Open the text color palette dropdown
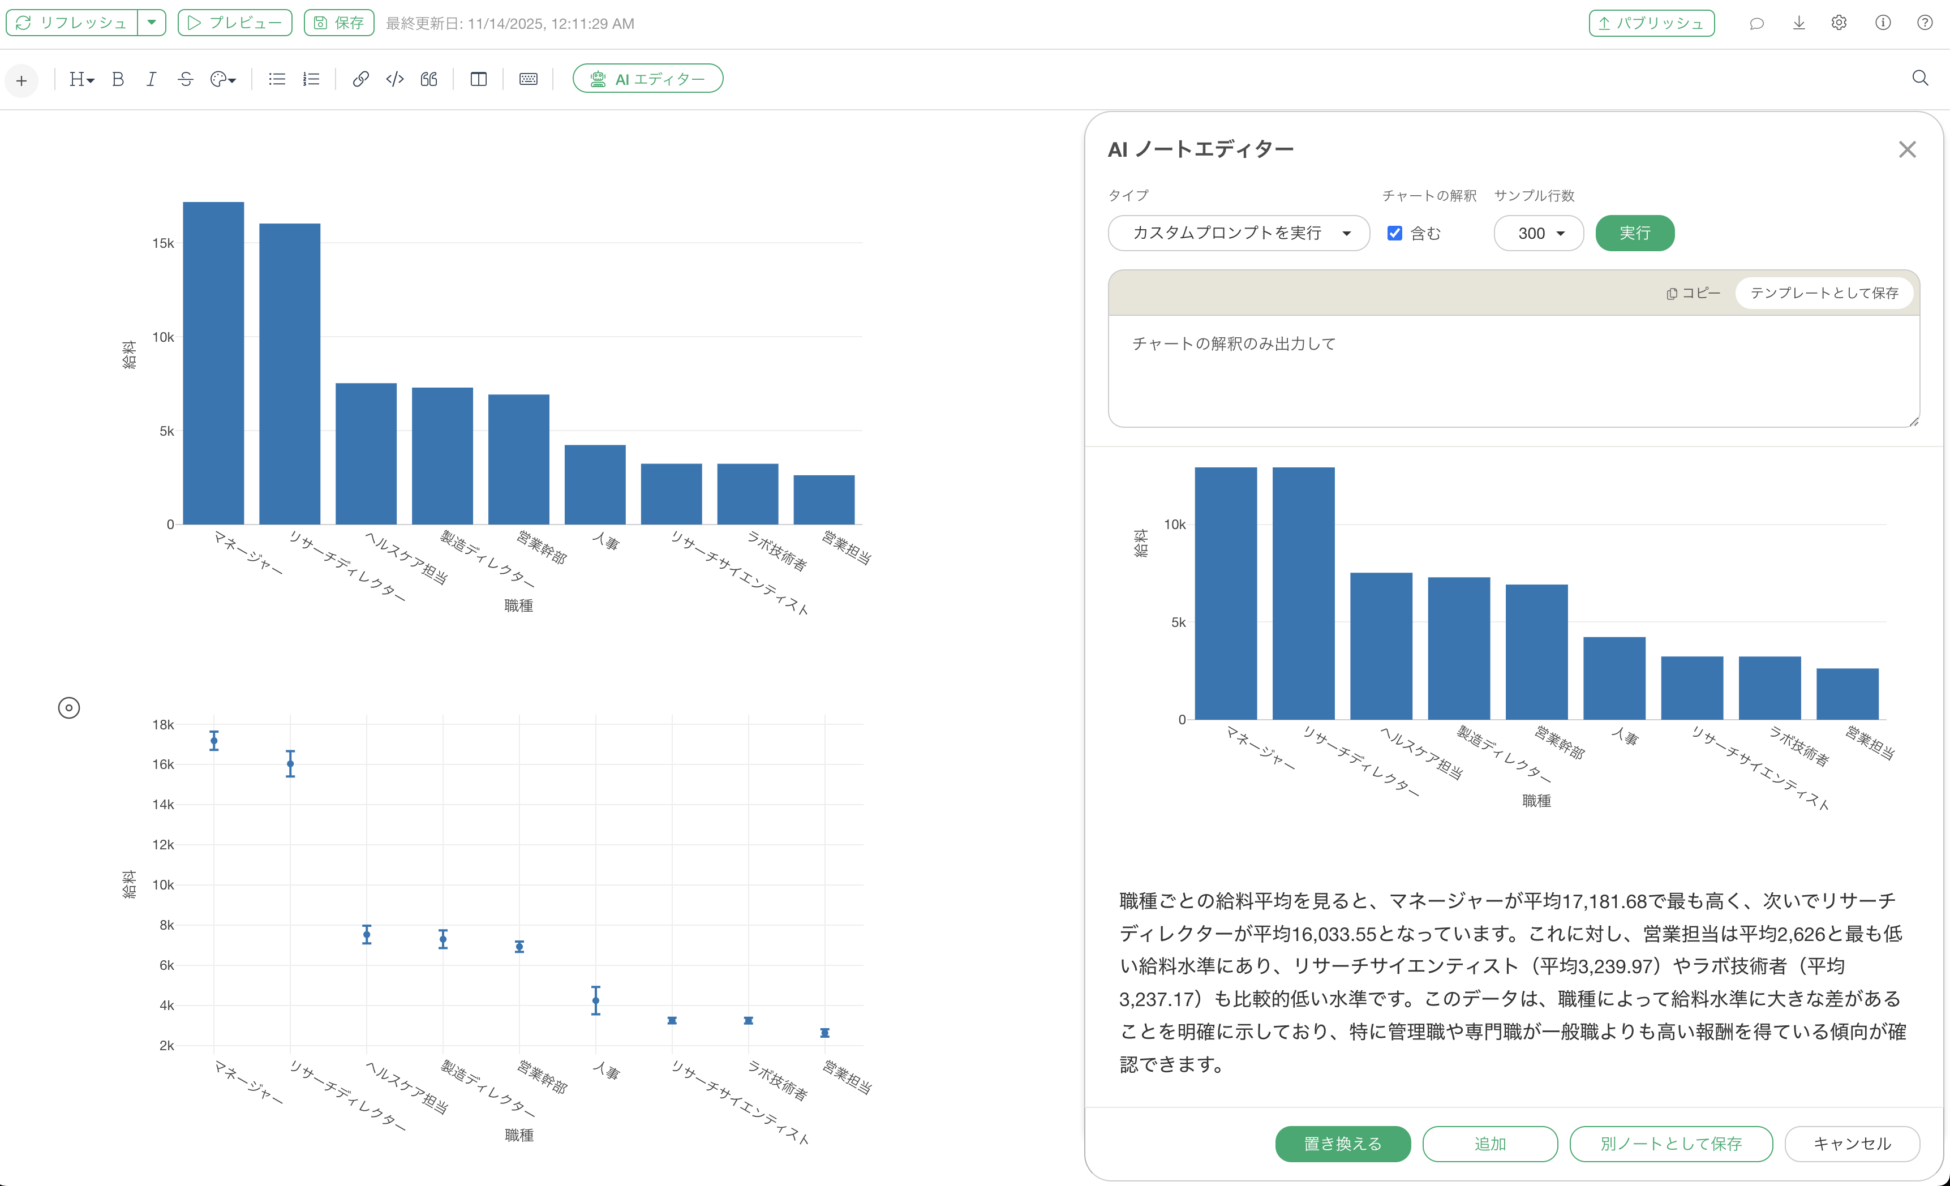Image resolution: width=1950 pixels, height=1186 pixels. coord(223,79)
